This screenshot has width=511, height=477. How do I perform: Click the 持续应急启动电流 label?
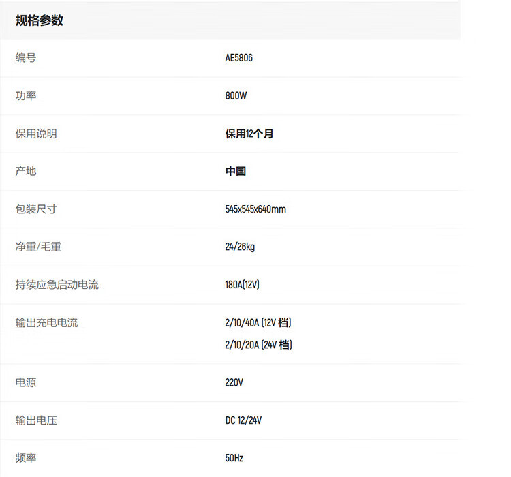point(57,285)
